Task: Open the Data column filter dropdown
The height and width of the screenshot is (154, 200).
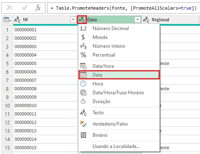Action: coord(138,20)
